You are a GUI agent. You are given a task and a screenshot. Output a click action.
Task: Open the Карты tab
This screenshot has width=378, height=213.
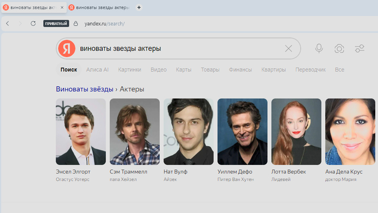184,70
